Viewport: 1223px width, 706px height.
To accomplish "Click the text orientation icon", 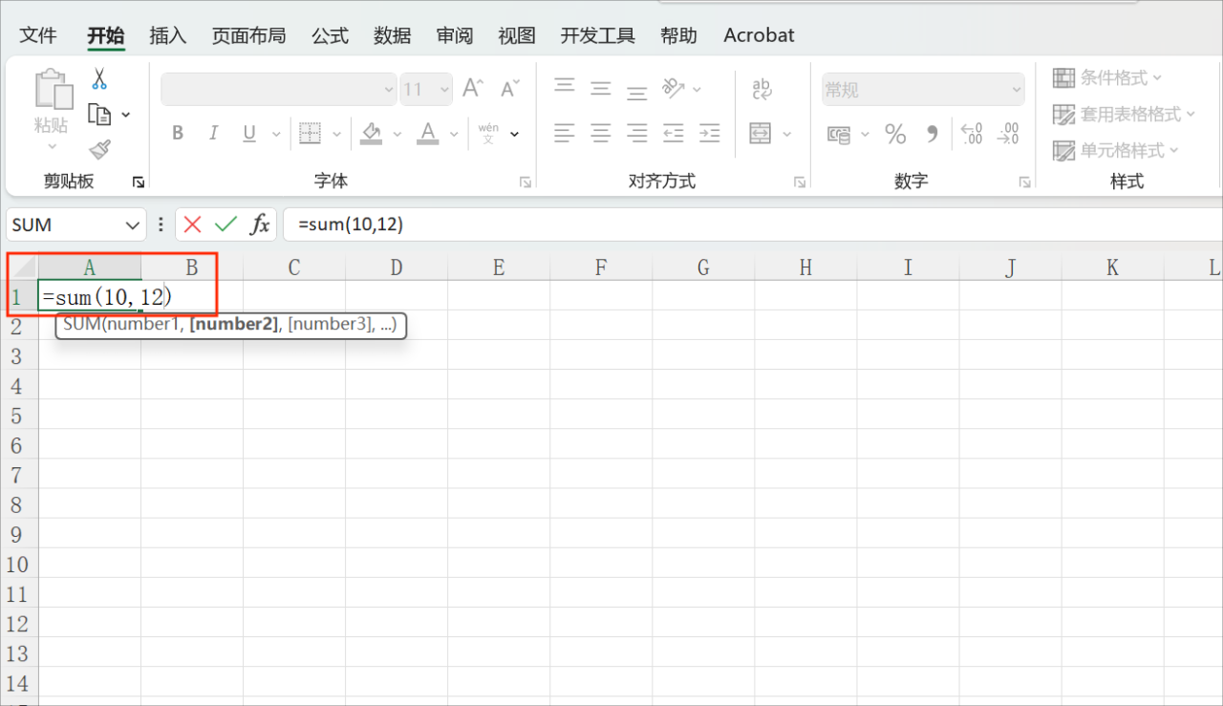I will point(674,89).
